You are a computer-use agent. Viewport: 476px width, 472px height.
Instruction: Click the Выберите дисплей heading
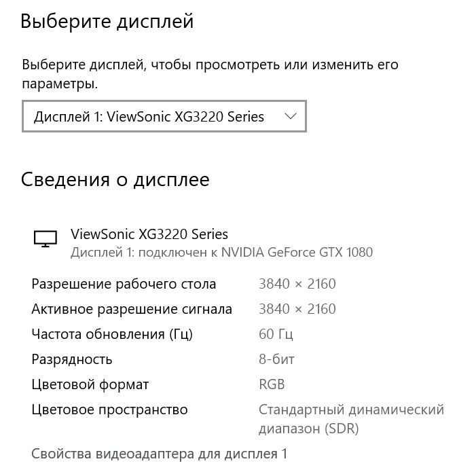click(x=107, y=21)
